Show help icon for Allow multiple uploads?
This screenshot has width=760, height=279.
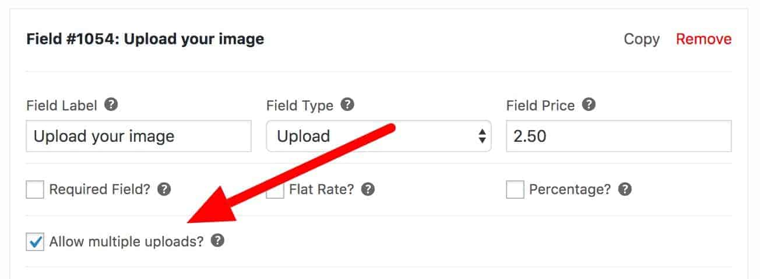(217, 241)
